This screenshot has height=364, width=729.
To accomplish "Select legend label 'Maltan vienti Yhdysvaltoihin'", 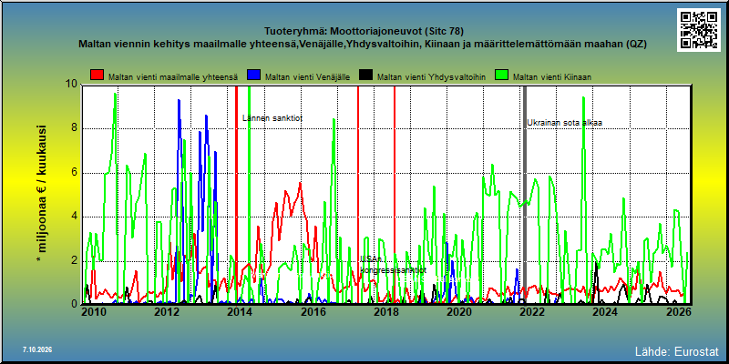I will point(431,77).
